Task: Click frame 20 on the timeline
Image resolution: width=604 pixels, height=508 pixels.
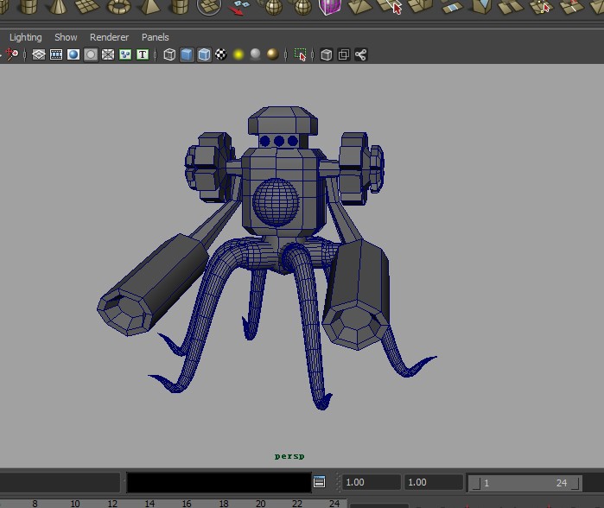Action: [x=260, y=504]
